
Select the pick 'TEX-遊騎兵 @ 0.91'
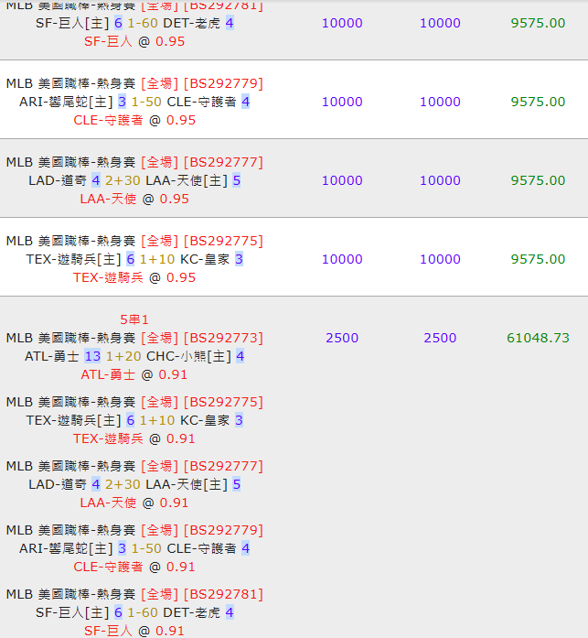coord(134,439)
